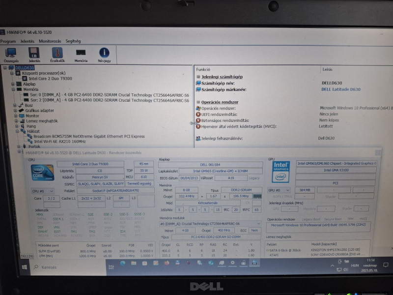The image size is (393, 295).
Task: Open the Érzékelők sensors thermometer icon
Action: point(57,55)
